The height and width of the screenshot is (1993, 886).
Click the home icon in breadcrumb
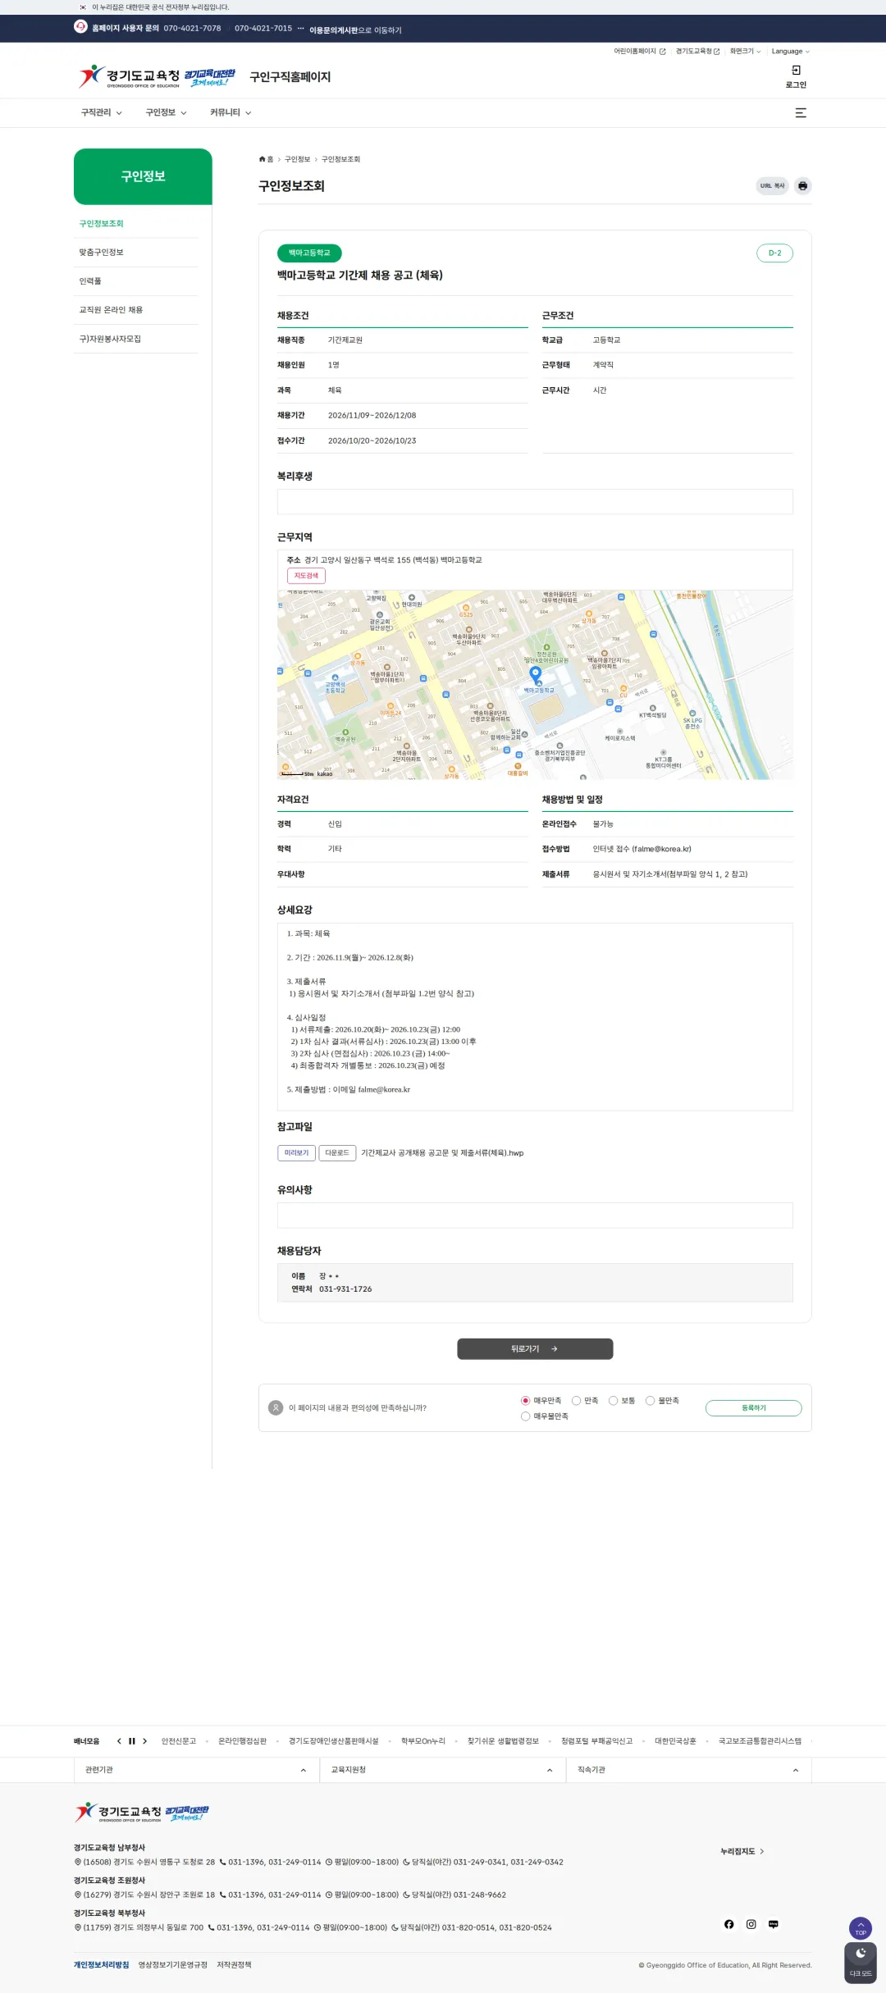(x=263, y=159)
